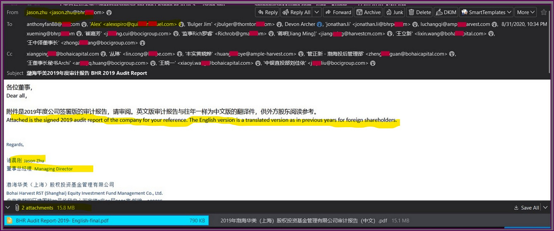Click the Reply All button
Viewport: 554px width, 231px height.
pyautogui.click(x=297, y=12)
